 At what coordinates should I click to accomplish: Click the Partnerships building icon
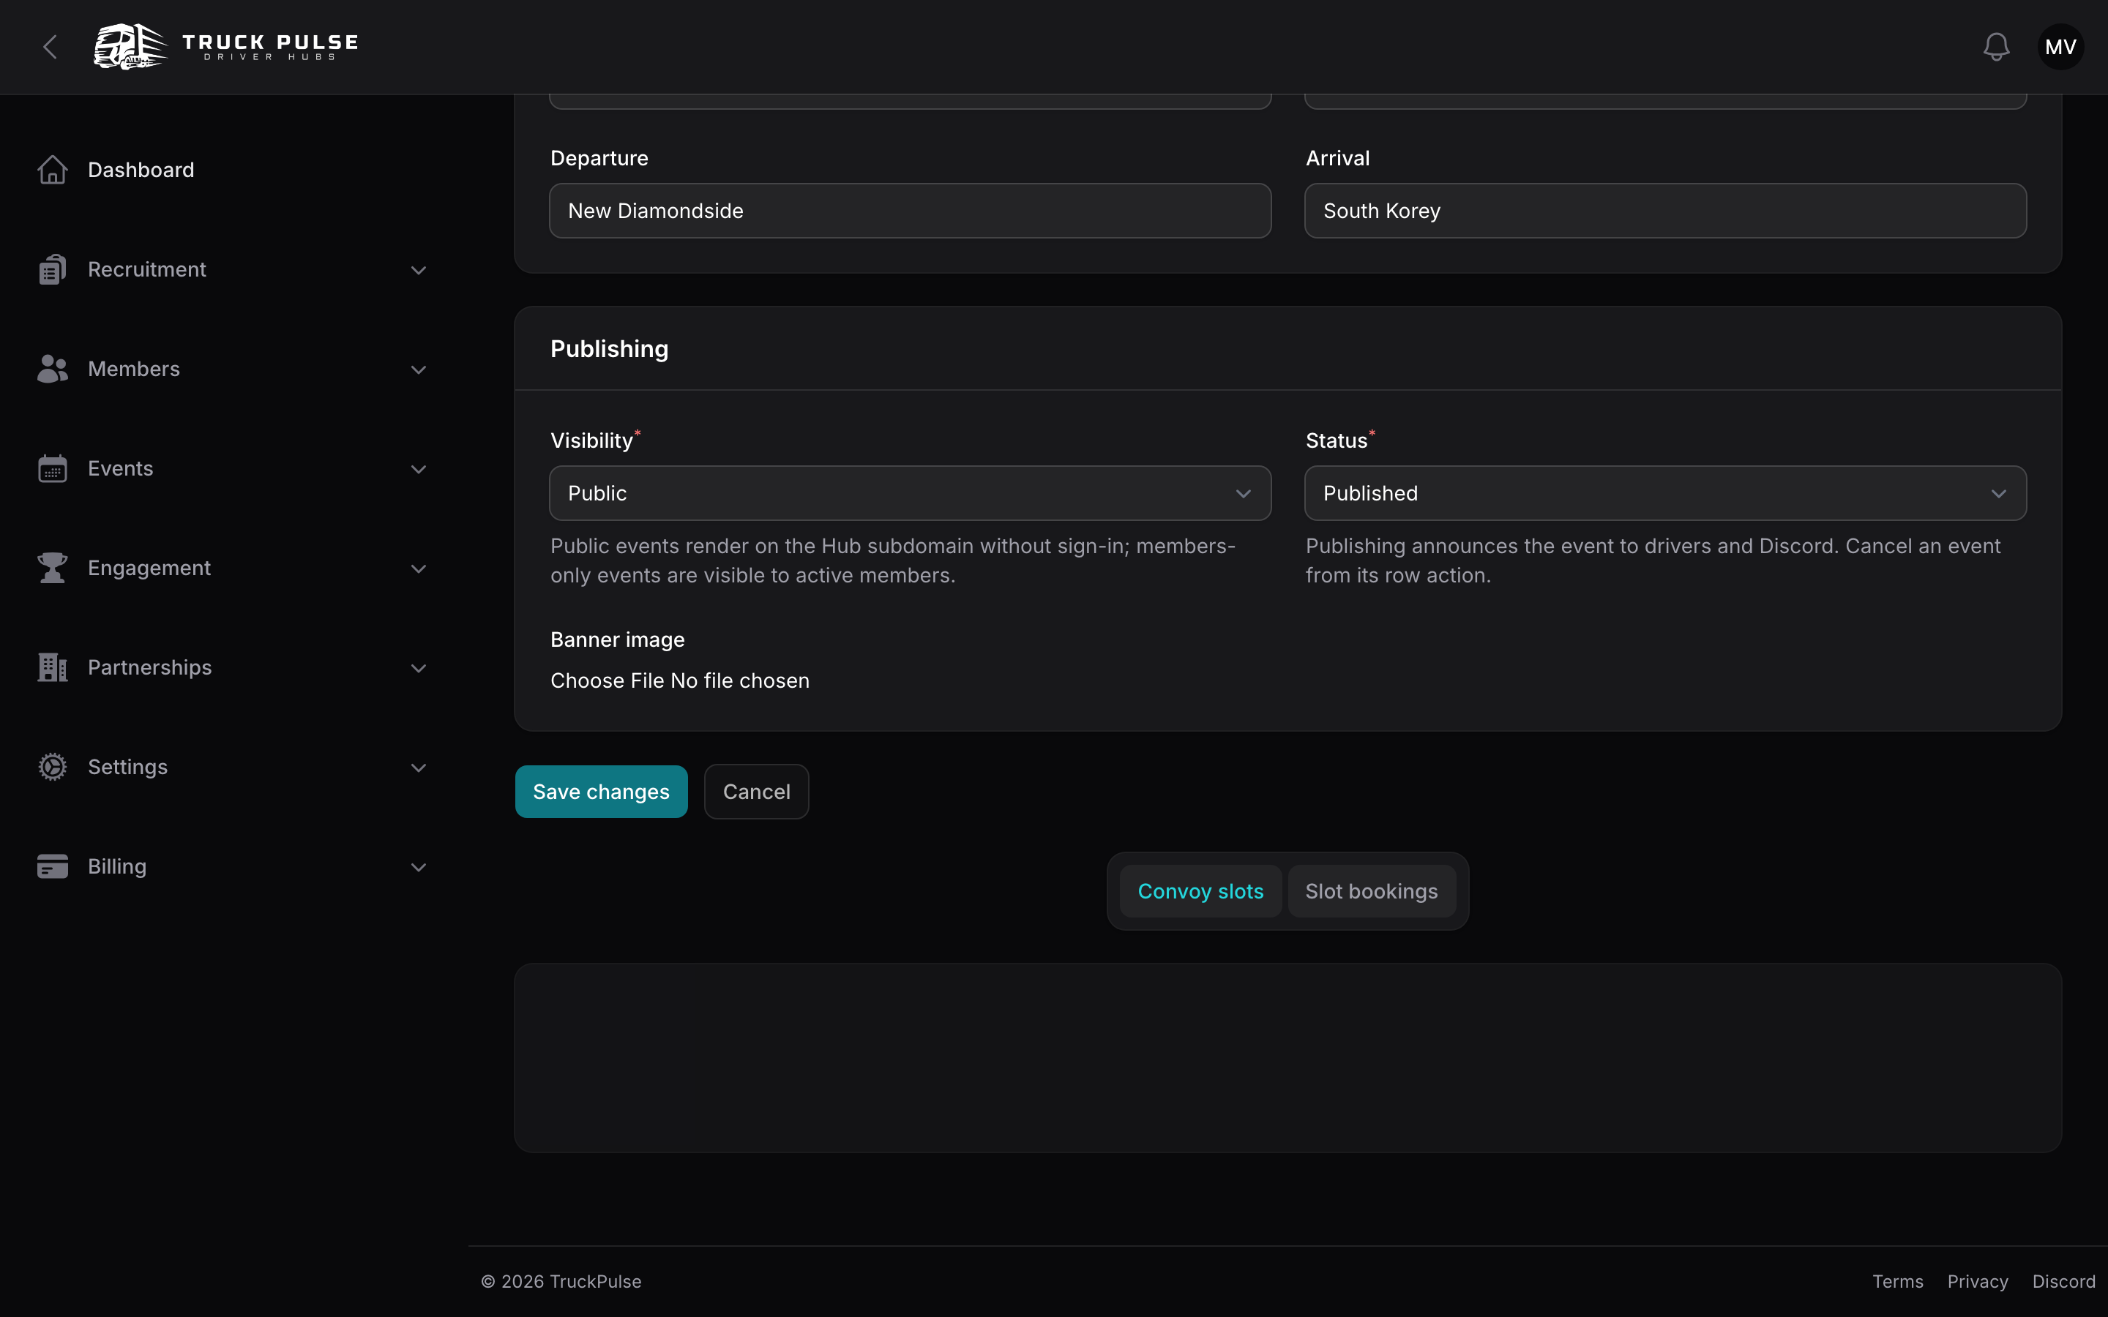pyautogui.click(x=52, y=667)
